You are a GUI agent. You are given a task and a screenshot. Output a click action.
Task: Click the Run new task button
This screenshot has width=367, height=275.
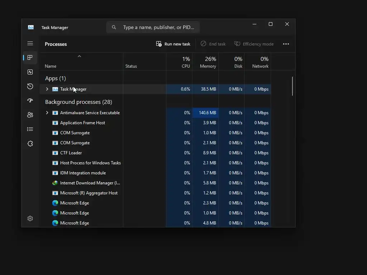tap(173, 44)
